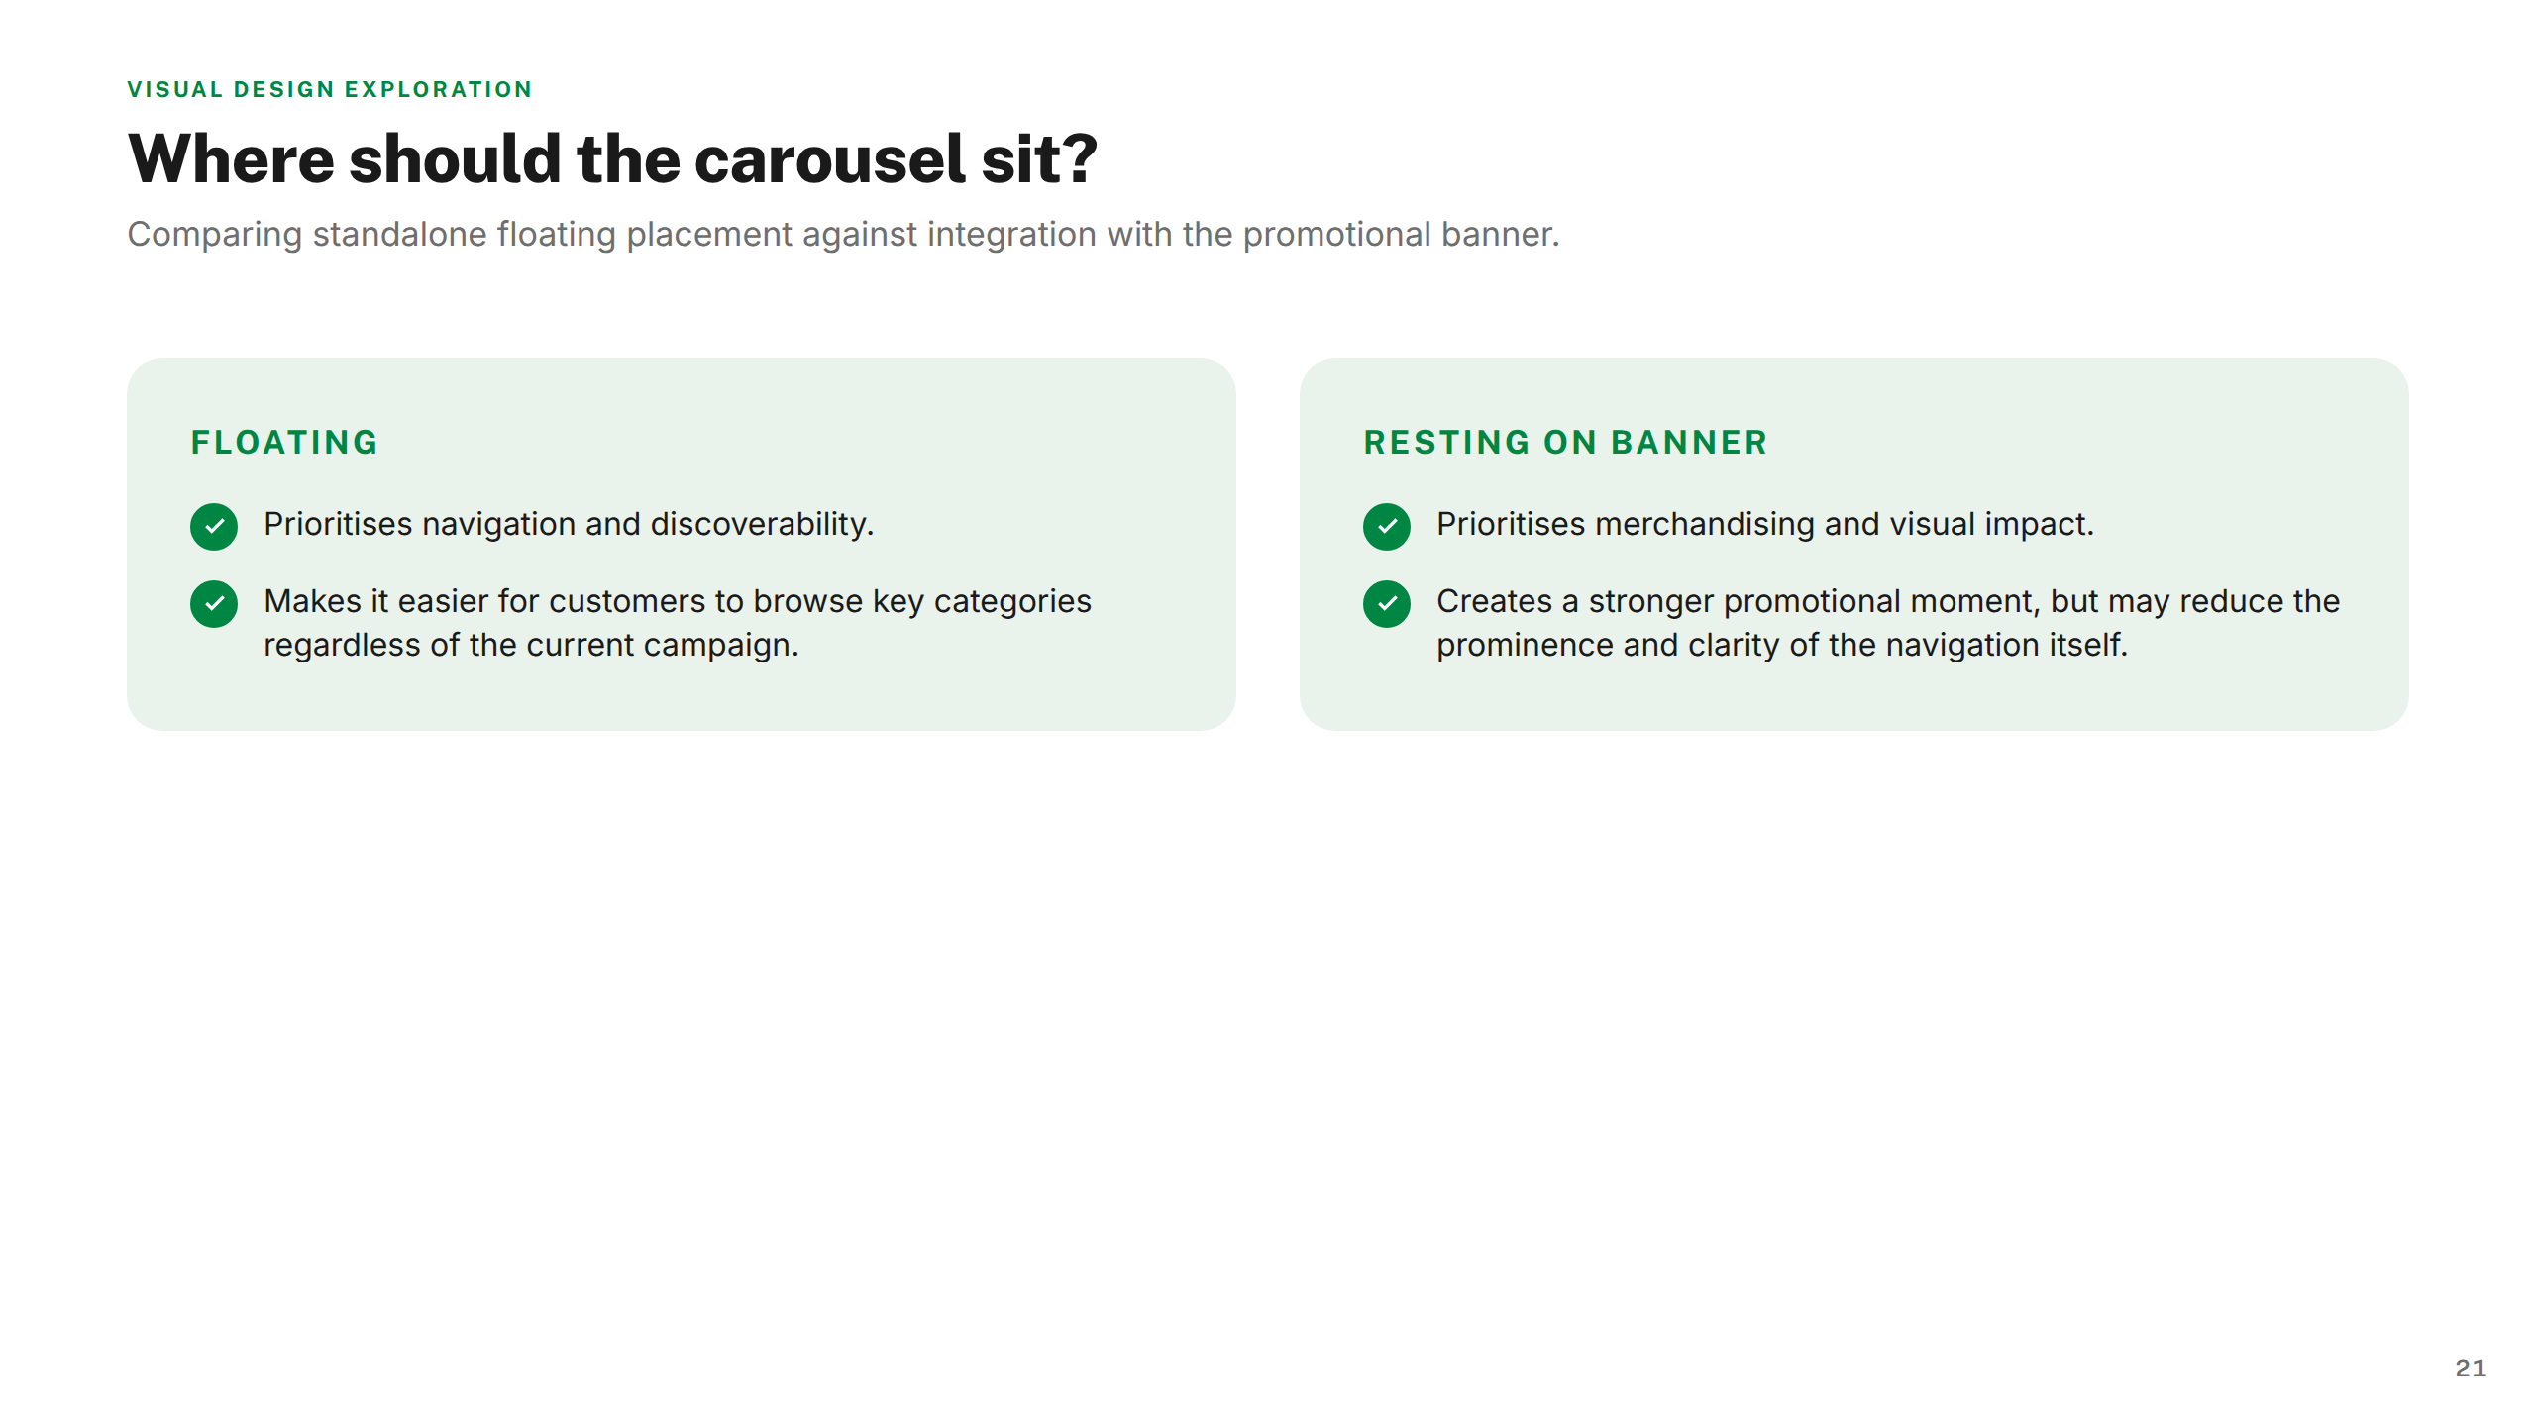Click the 'VISUAL DESIGN EXPLORATION' label
This screenshot has width=2536, height=1426.
tap(330, 89)
